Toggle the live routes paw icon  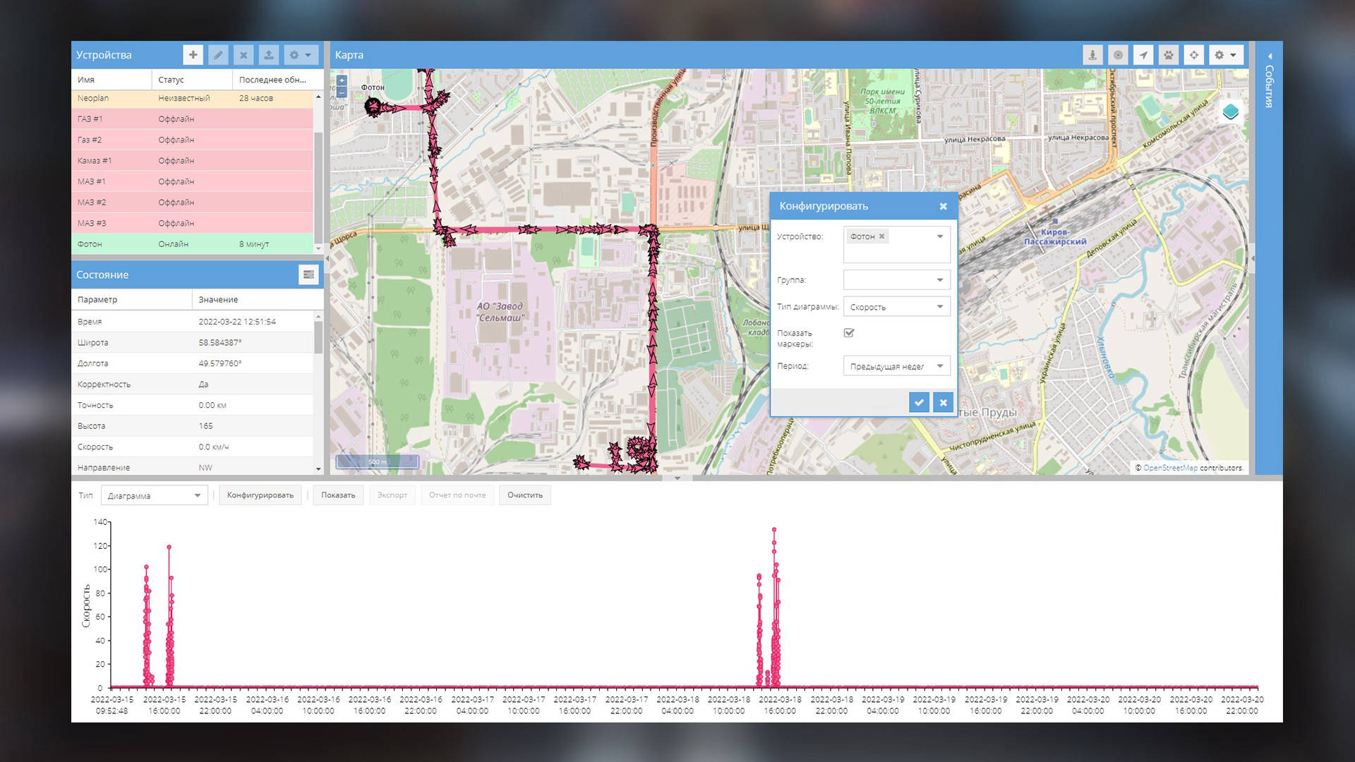pyautogui.click(x=1169, y=55)
